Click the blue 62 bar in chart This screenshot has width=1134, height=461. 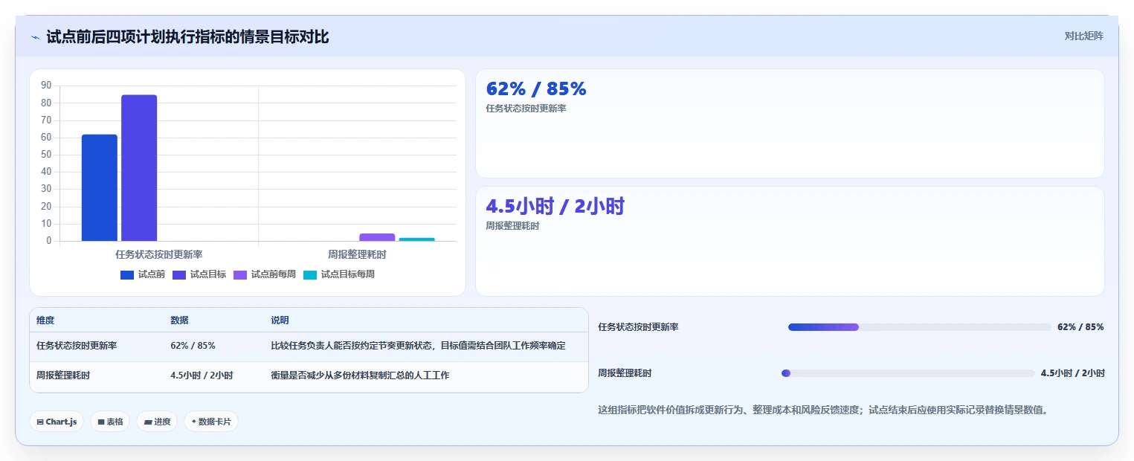(100, 187)
